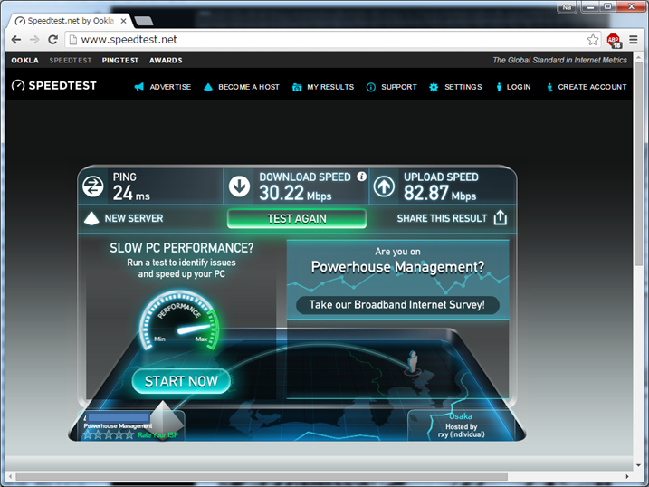Open the Adblock Plus extension icon

(x=614, y=40)
